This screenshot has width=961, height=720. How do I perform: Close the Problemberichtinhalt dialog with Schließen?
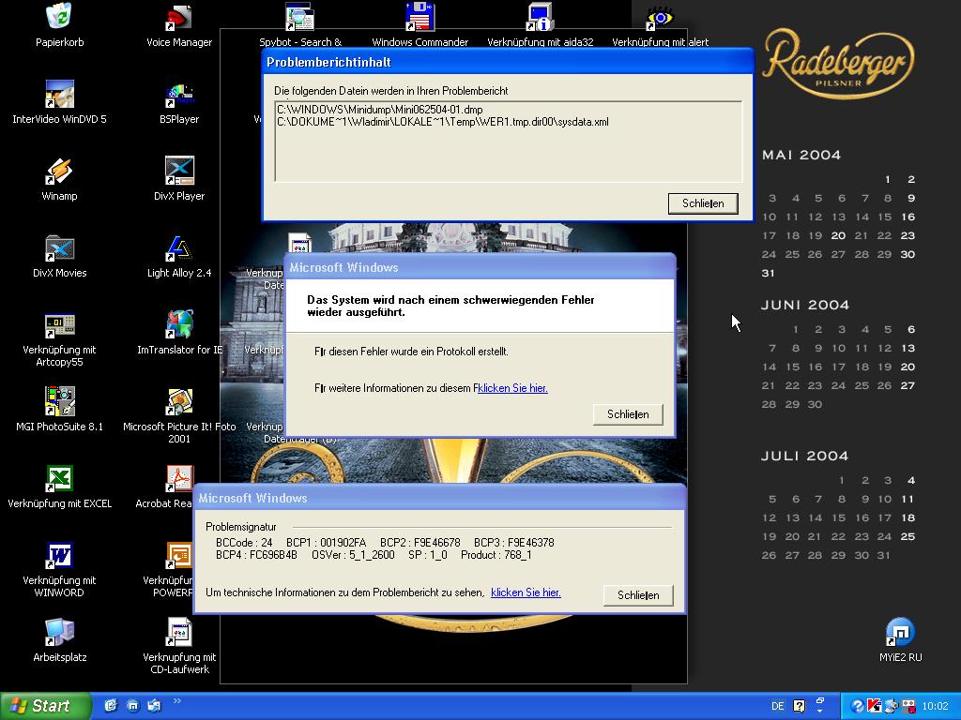pyautogui.click(x=703, y=203)
